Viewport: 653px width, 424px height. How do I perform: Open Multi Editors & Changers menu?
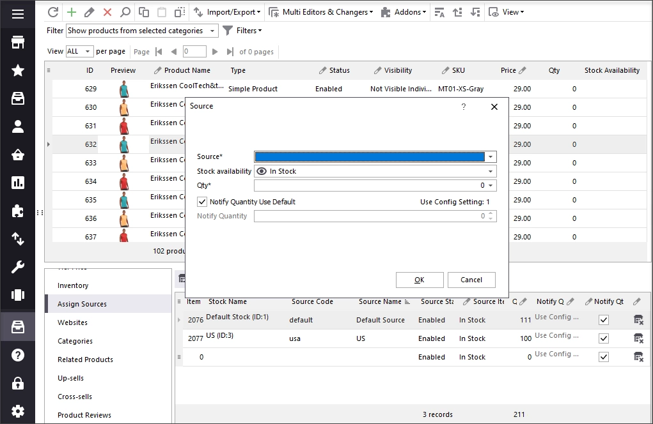coord(320,12)
